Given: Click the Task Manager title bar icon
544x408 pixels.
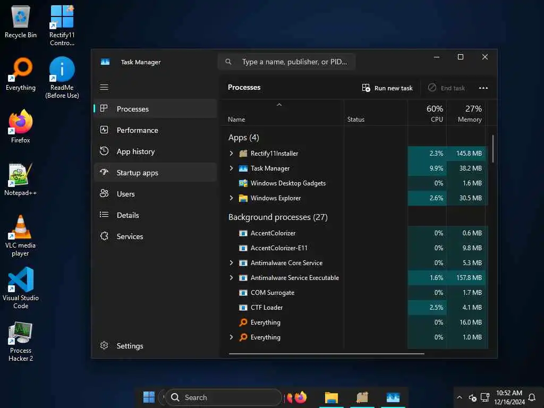Looking at the screenshot, I should pyautogui.click(x=105, y=62).
